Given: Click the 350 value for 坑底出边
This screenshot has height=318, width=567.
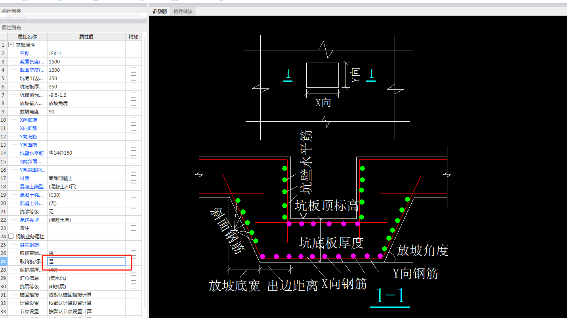Looking at the screenshot, I should tap(86, 78).
